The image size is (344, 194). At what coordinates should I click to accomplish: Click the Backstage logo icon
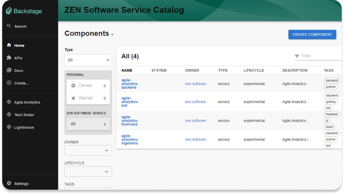coord(8,11)
